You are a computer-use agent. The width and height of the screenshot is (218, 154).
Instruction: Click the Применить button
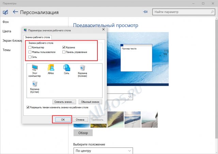[97, 120]
